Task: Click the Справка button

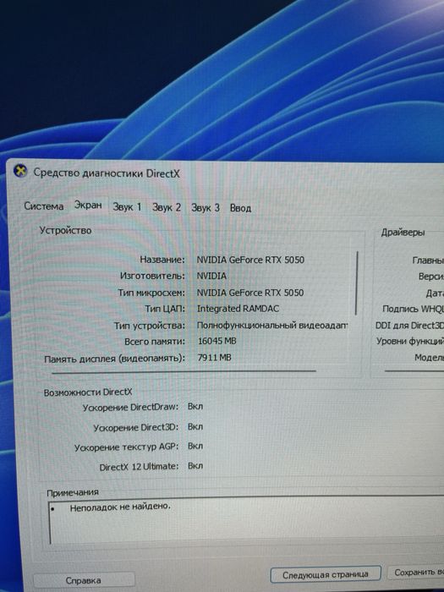Action: click(84, 580)
